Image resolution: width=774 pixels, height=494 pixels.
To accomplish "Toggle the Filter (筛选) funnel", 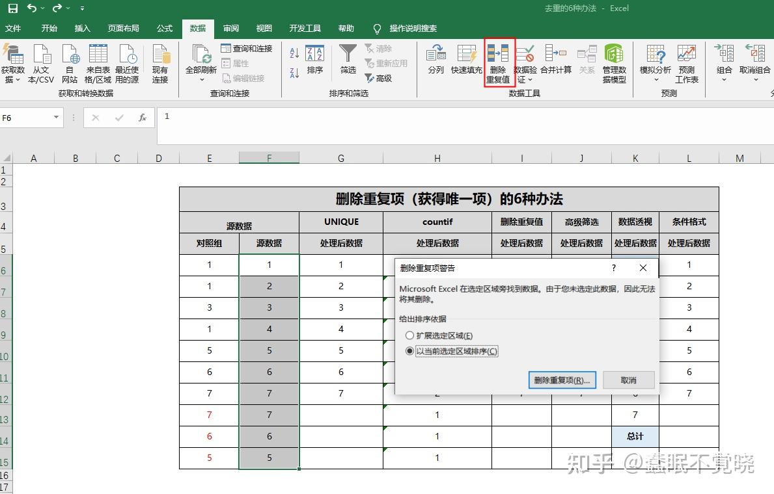I will (348, 59).
